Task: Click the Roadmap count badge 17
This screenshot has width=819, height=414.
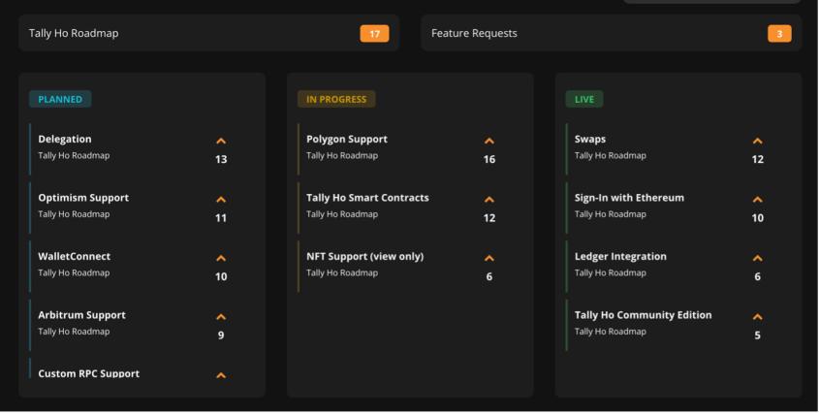Action: pyautogui.click(x=374, y=34)
